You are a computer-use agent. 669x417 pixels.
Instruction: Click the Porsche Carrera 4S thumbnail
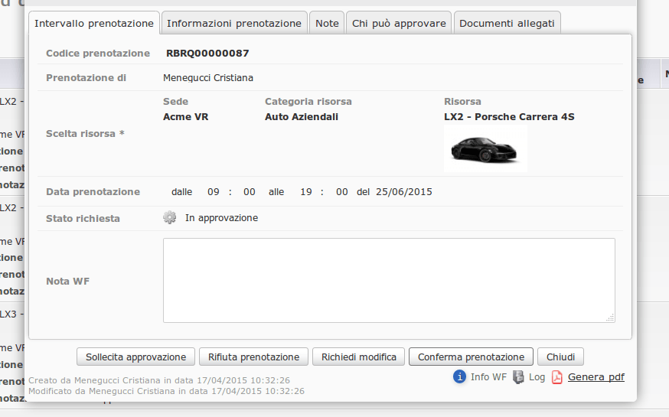point(485,148)
